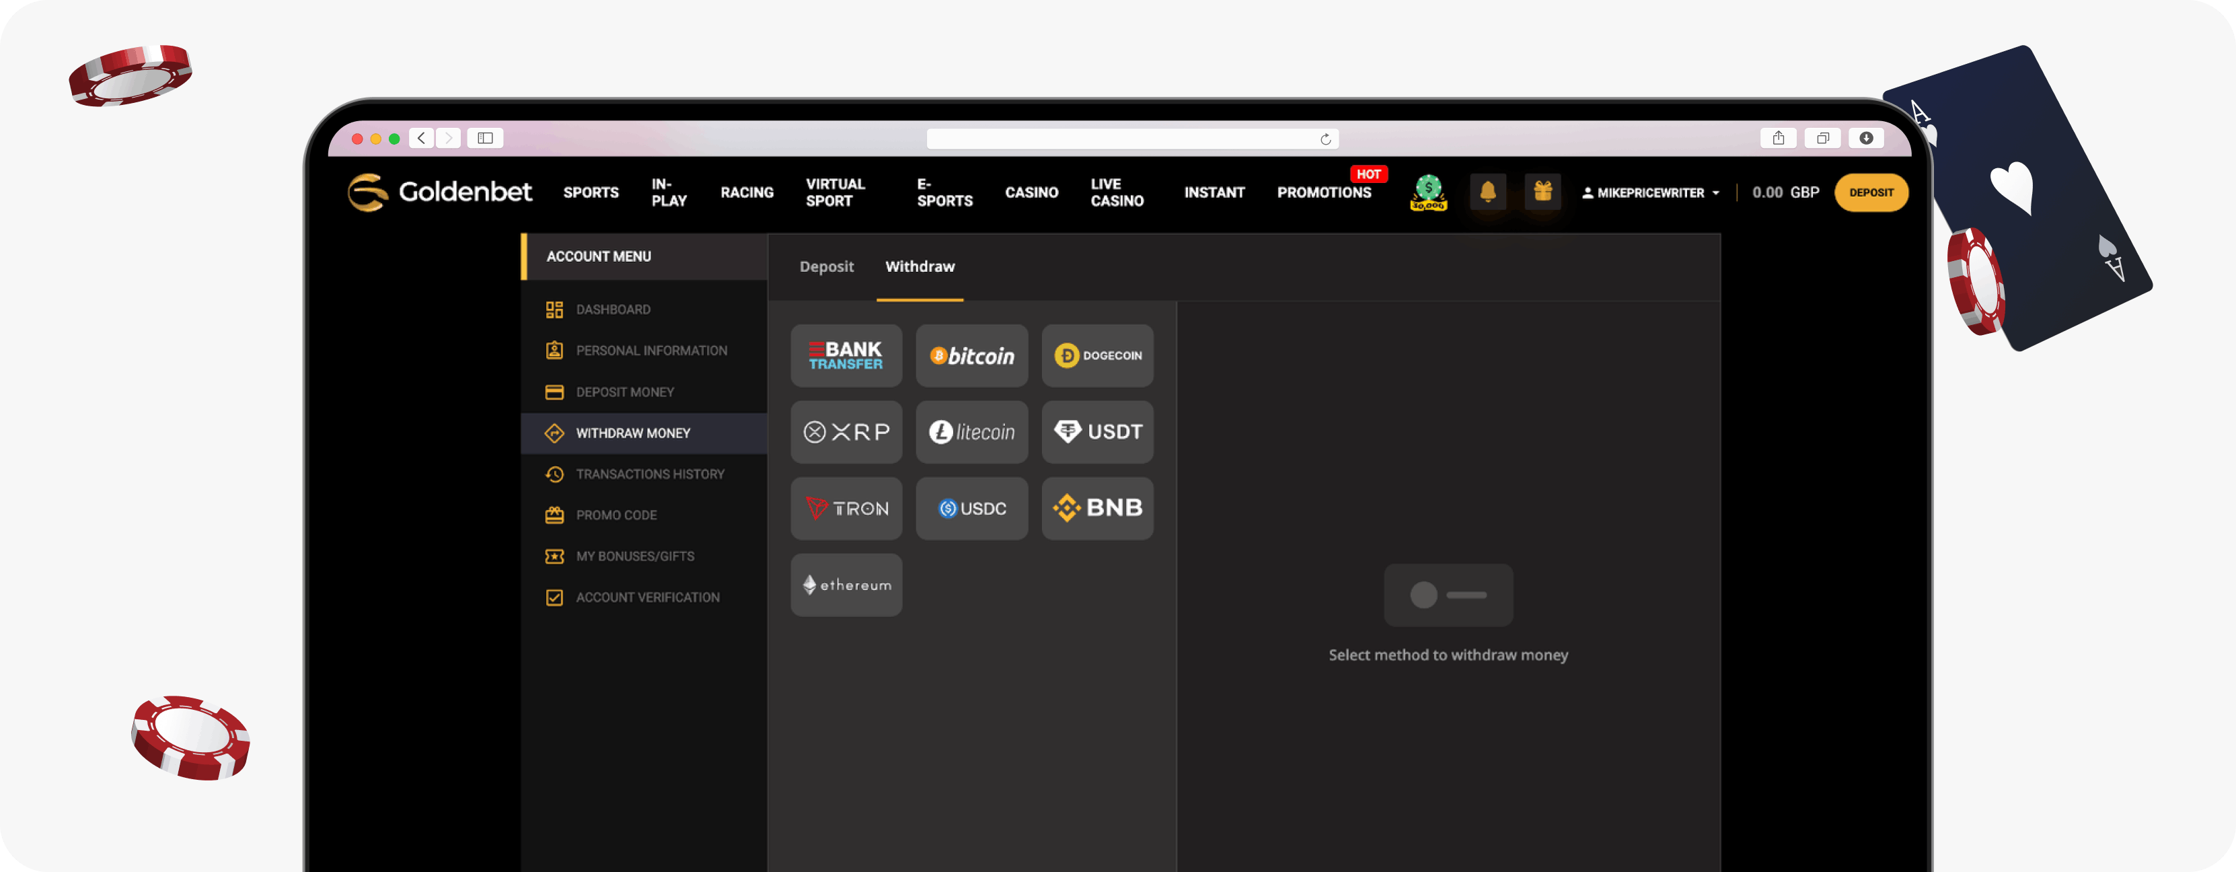Click the browser address bar
Screen dimensions: 2236x872
[x=1133, y=139]
